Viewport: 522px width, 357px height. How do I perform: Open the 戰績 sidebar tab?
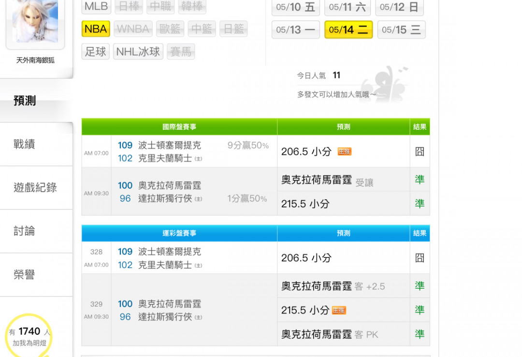point(36,144)
